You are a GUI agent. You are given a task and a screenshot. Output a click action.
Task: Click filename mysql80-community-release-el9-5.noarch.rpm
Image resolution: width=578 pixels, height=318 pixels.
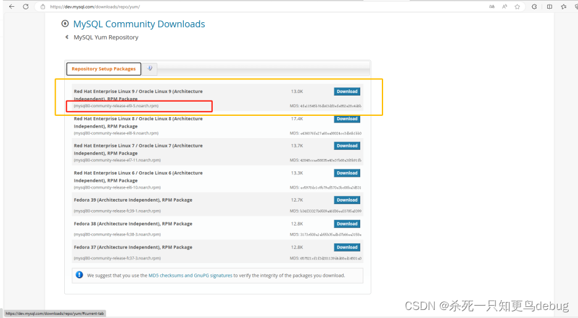[x=116, y=106]
